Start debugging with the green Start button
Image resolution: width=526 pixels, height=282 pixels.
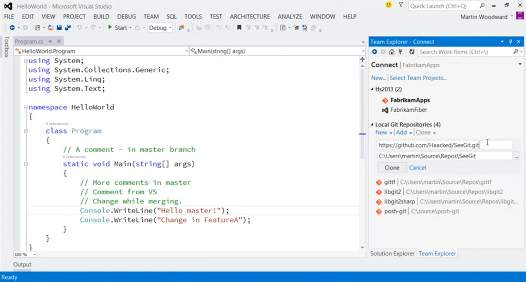[x=118, y=28]
